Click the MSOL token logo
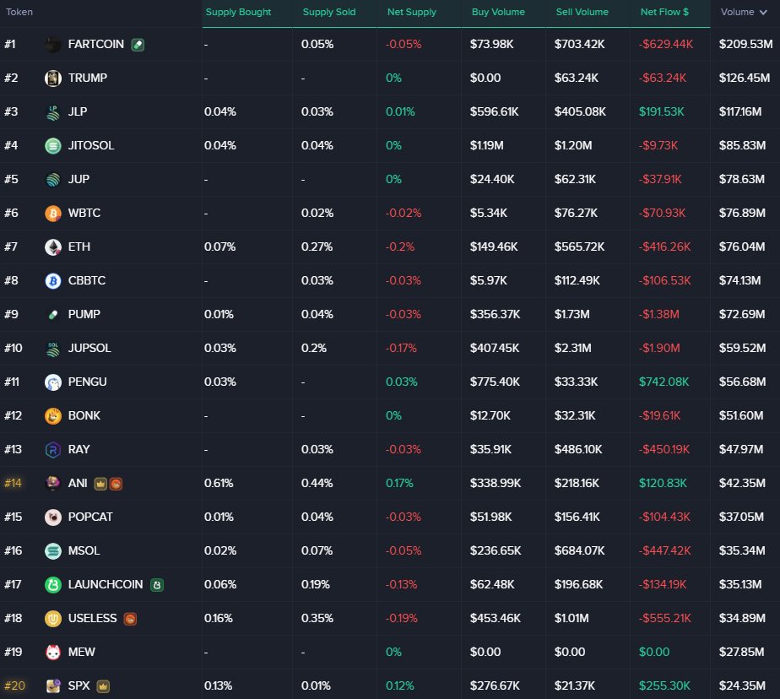 [52, 550]
